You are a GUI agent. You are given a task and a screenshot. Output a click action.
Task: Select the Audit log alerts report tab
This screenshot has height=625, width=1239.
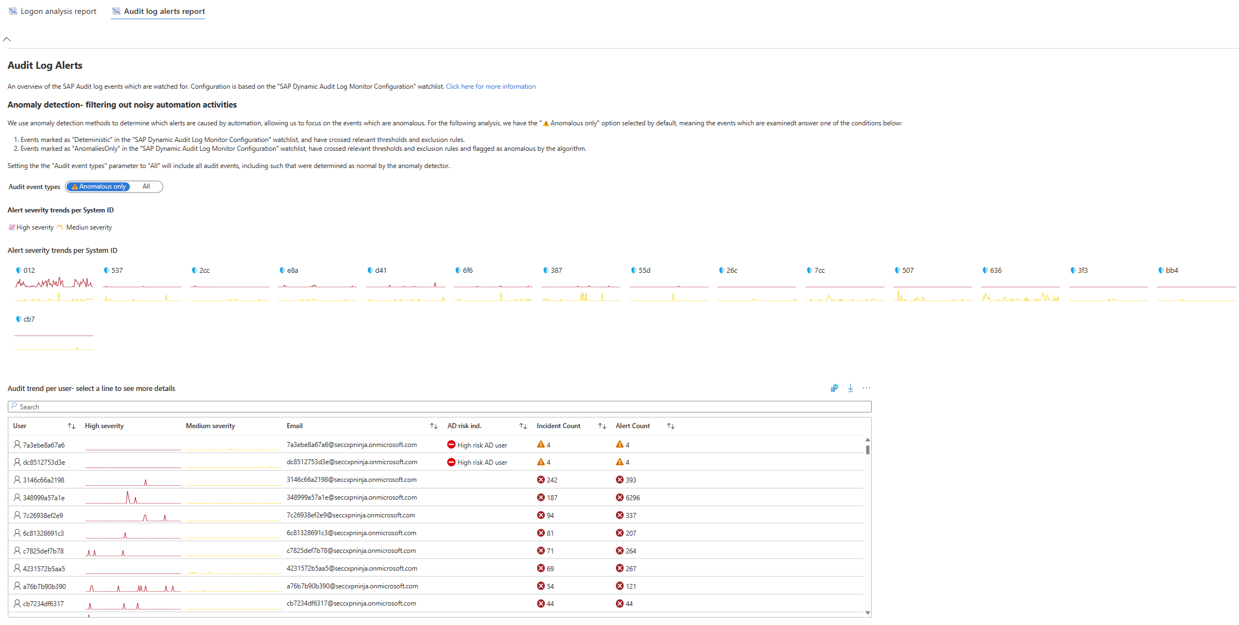click(x=158, y=11)
